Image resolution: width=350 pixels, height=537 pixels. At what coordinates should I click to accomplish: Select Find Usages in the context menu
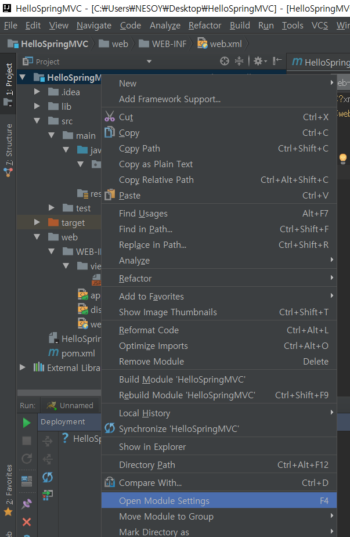pyautogui.click(x=219, y=214)
